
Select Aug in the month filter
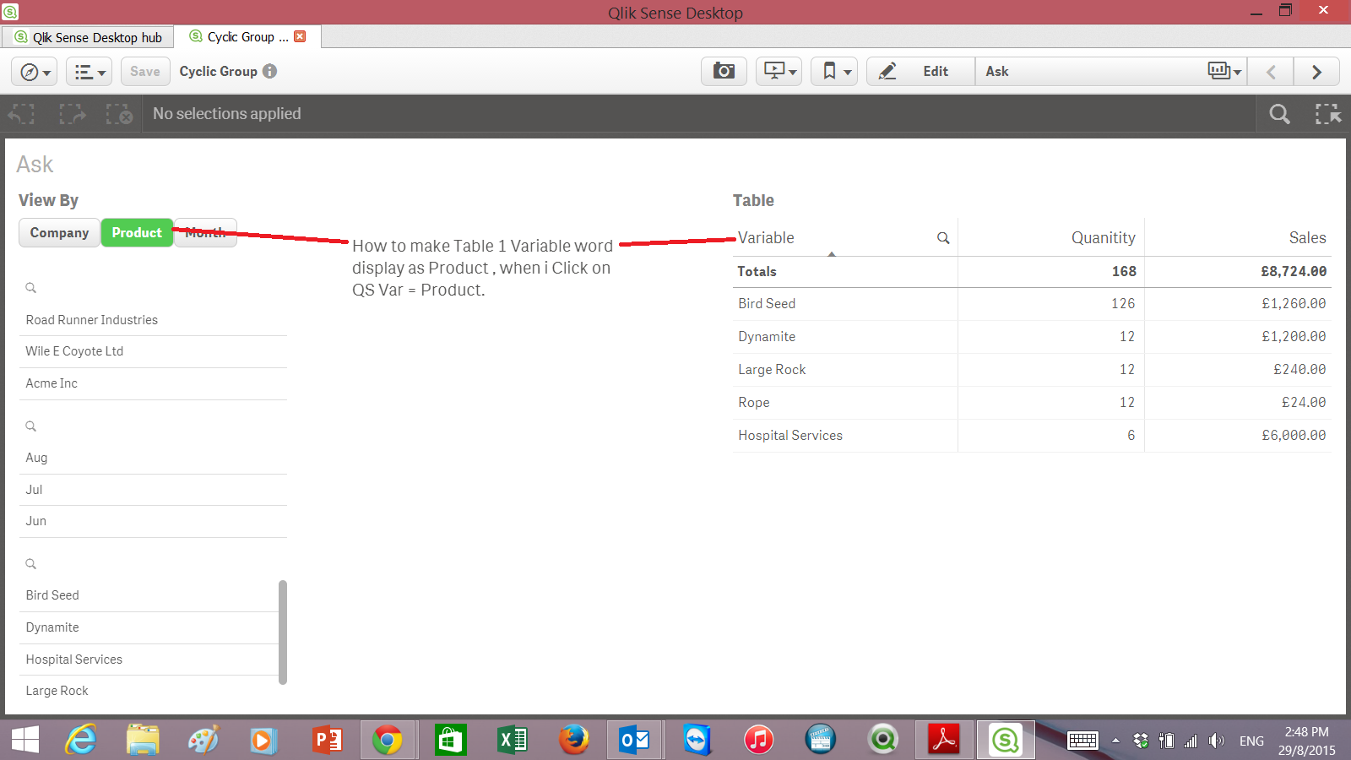coord(153,458)
